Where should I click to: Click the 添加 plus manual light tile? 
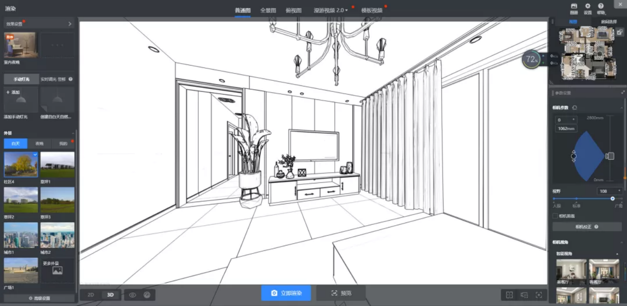tap(21, 99)
